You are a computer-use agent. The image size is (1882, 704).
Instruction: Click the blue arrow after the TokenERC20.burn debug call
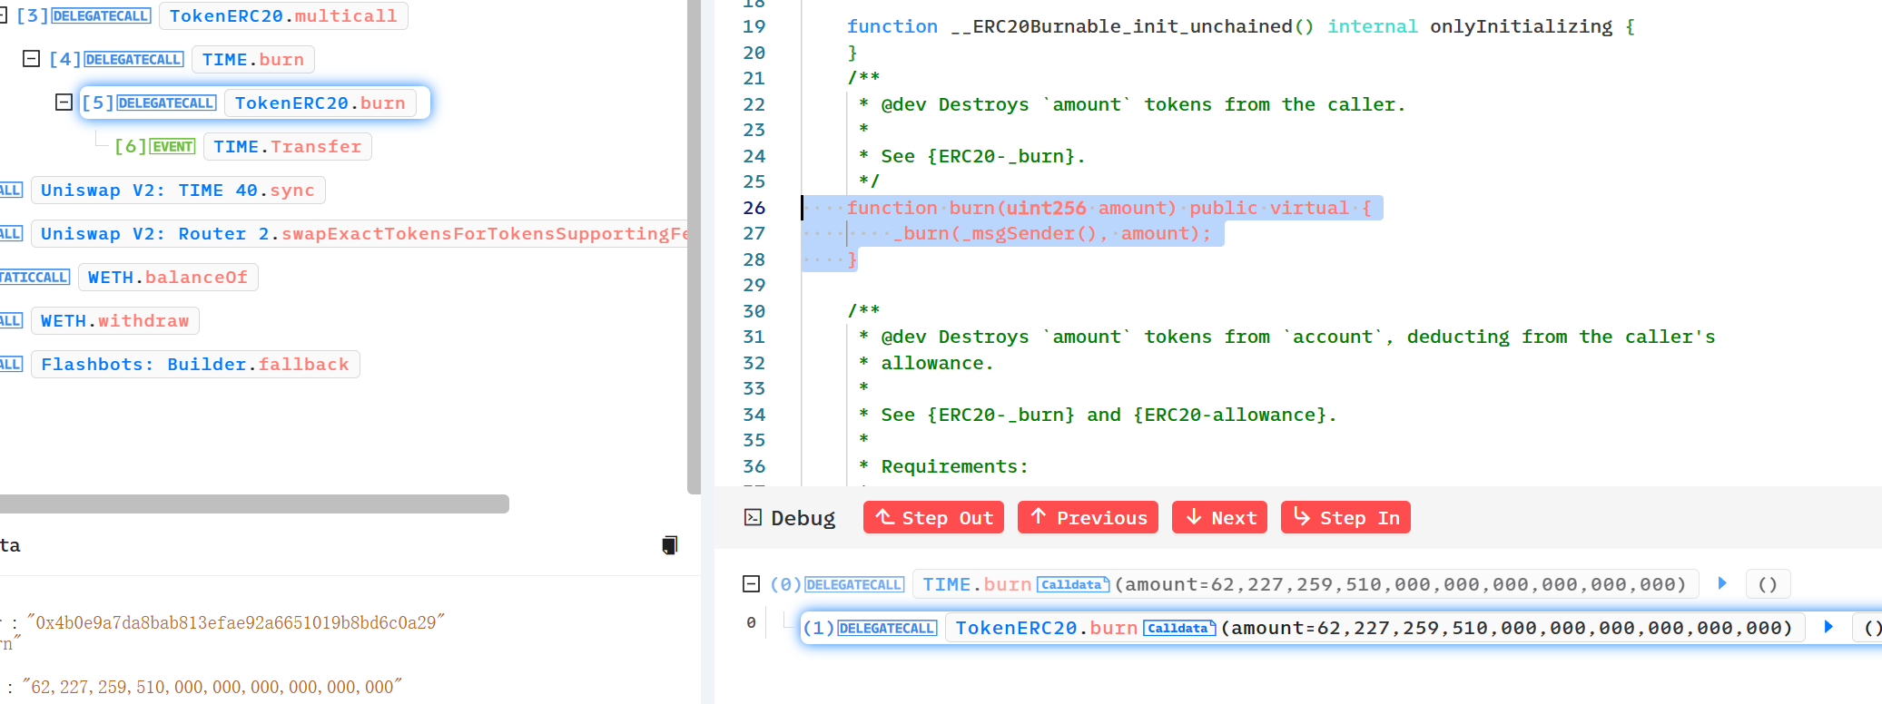(x=1828, y=627)
